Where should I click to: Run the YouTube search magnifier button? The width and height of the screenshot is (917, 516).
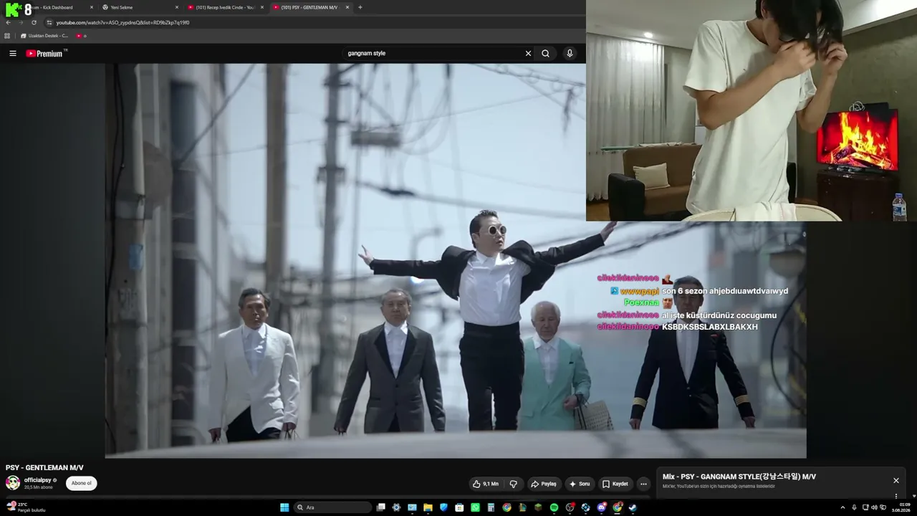point(546,53)
